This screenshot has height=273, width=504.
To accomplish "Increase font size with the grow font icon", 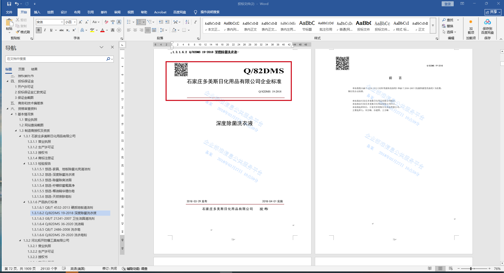I will pyautogui.click(x=80, y=22).
